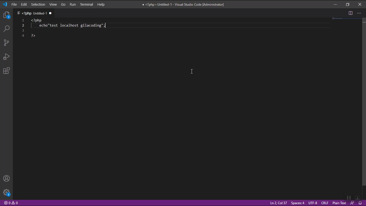366x206 pixels.
Task: Open the View menu
Action: pos(53,4)
